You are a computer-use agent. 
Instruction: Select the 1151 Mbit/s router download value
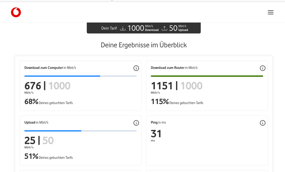pyautogui.click(x=162, y=86)
